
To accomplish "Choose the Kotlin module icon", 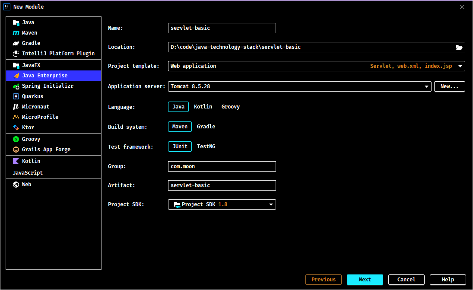I will coord(16,161).
